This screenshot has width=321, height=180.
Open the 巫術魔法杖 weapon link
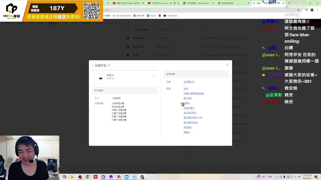point(189,82)
